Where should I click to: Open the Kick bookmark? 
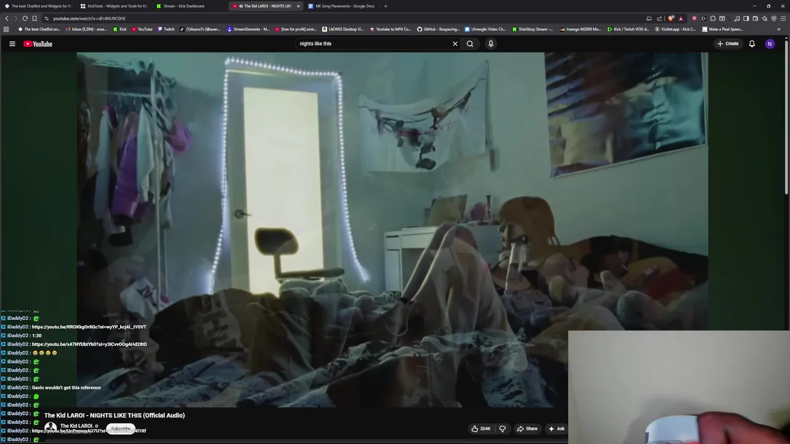pos(120,29)
